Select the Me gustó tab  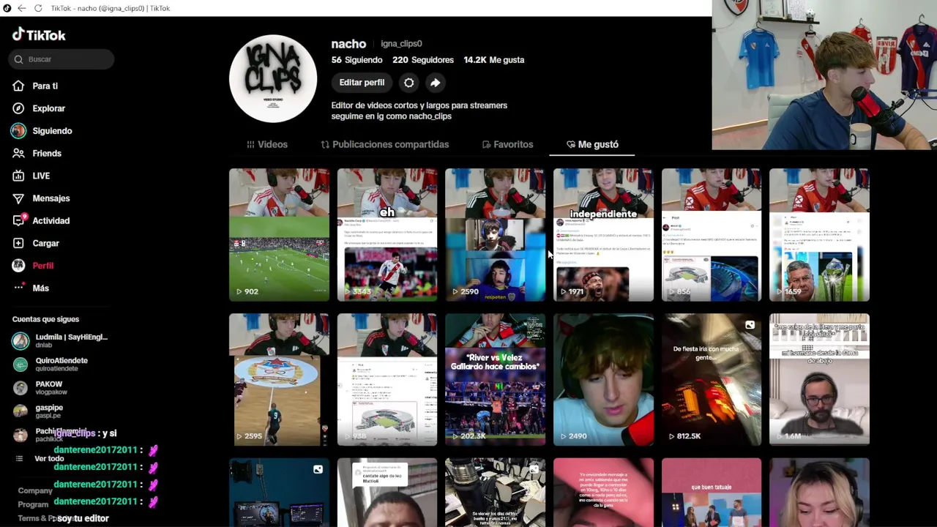592,144
